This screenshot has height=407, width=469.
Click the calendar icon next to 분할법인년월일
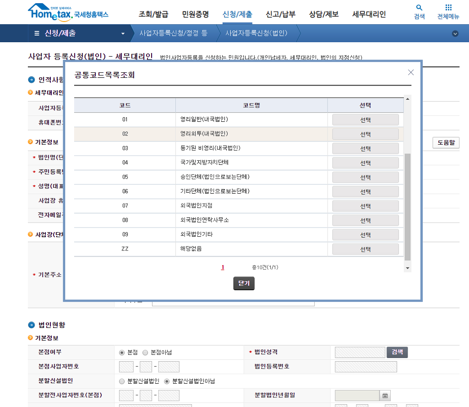385,395
